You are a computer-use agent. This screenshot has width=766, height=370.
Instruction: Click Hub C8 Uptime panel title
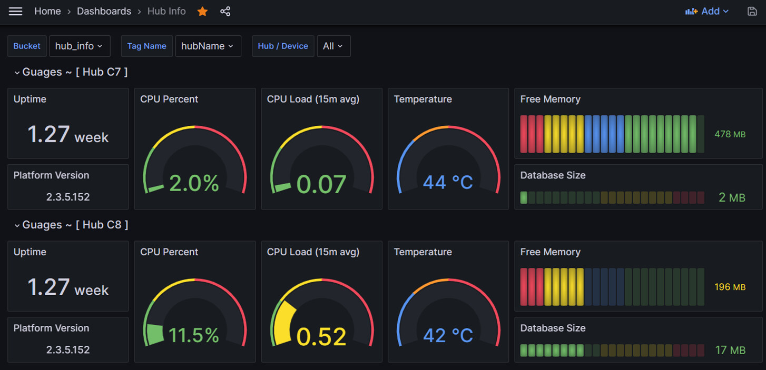pos(30,252)
